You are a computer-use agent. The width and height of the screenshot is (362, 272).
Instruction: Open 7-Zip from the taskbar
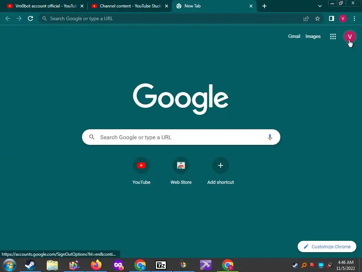tap(161, 265)
